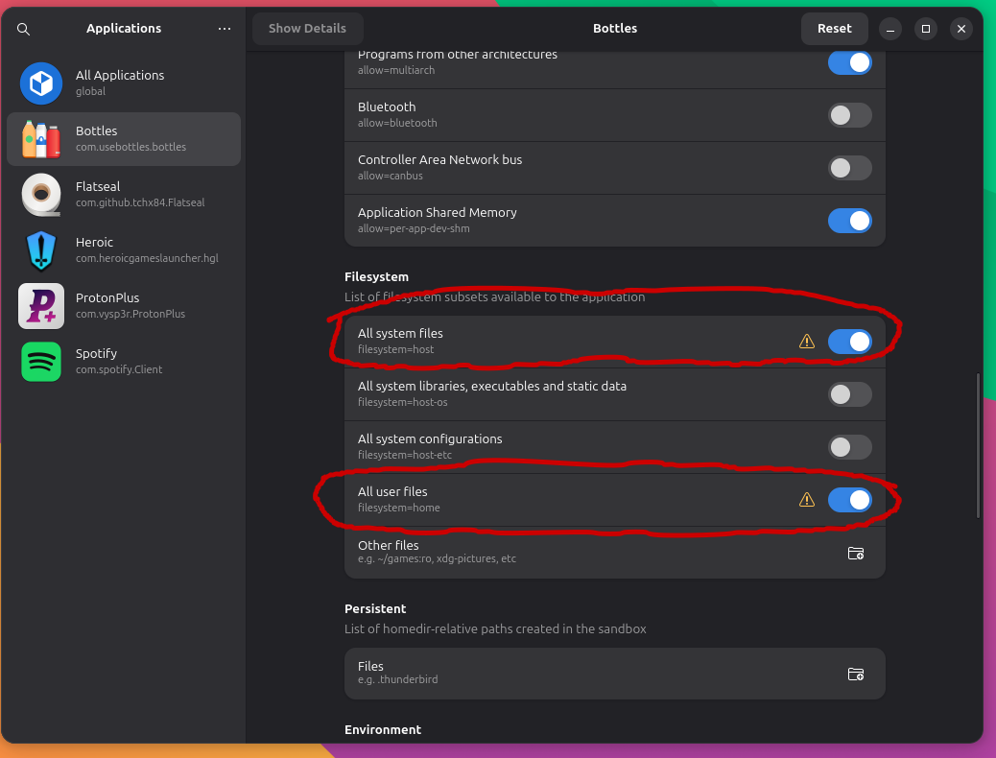This screenshot has height=758, width=996.
Task: Click 'filesystem=host-os' text
Action: pyautogui.click(x=403, y=402)
